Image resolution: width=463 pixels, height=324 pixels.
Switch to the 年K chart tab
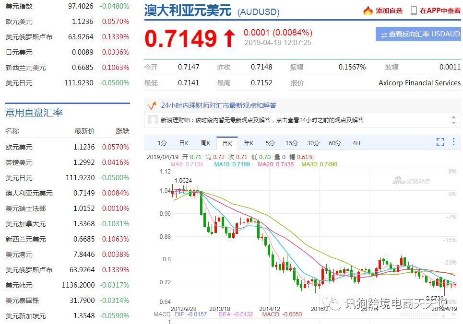click(x=249, y=143)
